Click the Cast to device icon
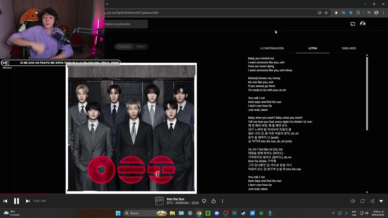 [353, 24]
